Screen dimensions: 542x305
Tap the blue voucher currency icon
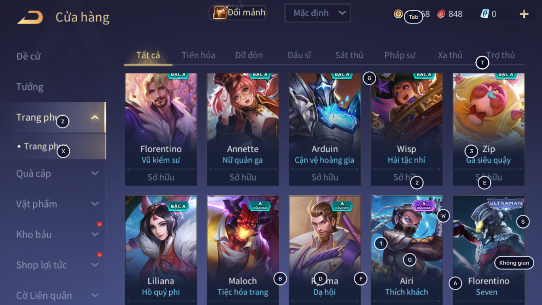[x=485, y=14]
